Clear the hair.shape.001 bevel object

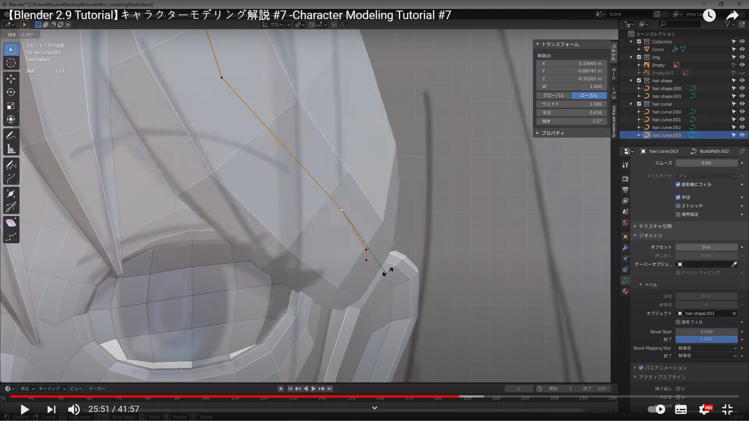click(x=734, y=313)
